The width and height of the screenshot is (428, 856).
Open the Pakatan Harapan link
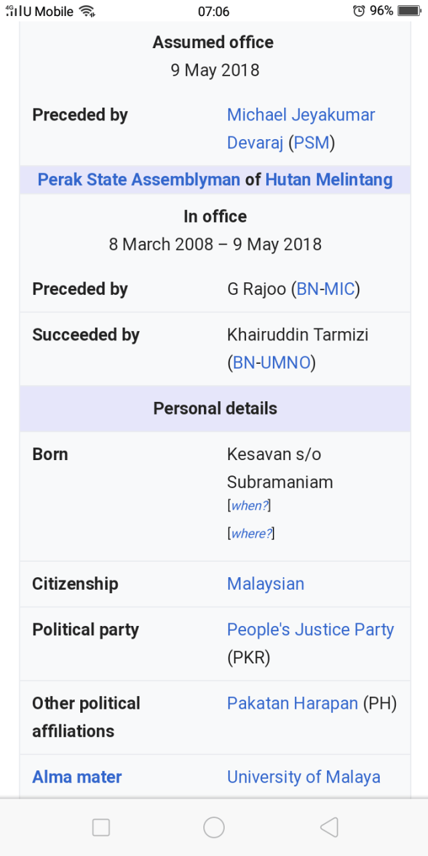click(x=292, y=704)
